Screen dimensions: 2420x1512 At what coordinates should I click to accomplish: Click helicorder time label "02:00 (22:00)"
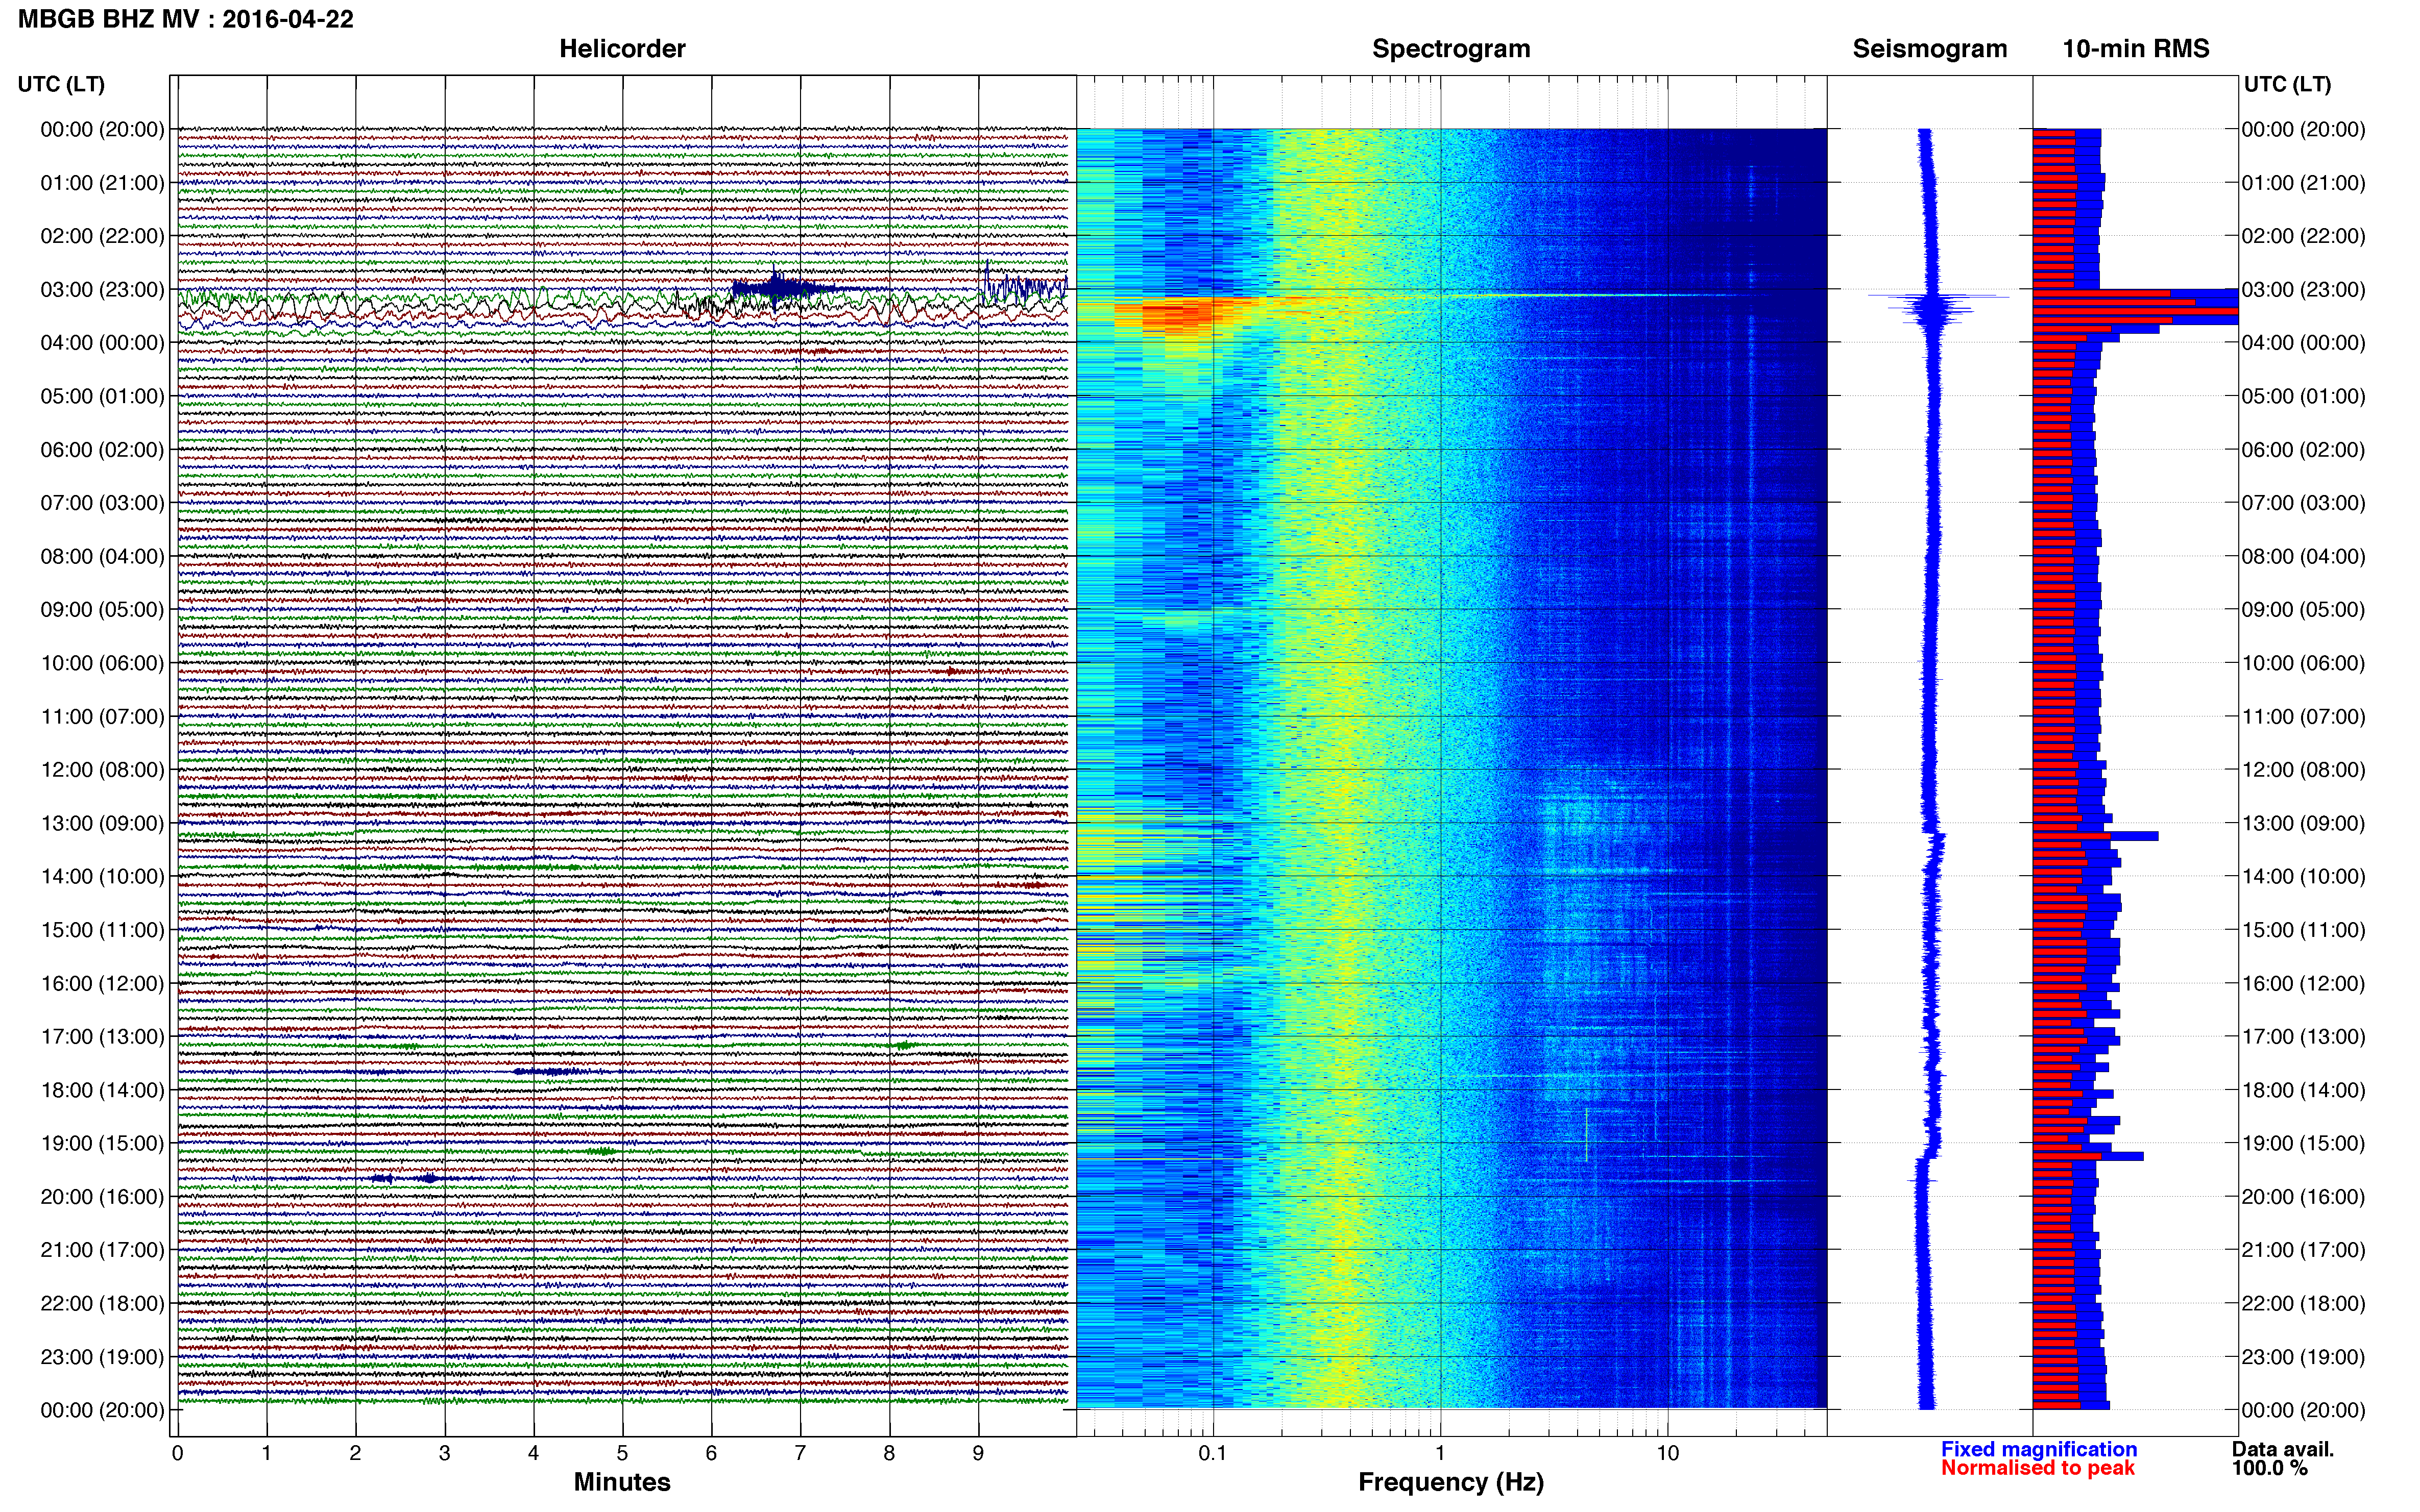click(102, 236)
